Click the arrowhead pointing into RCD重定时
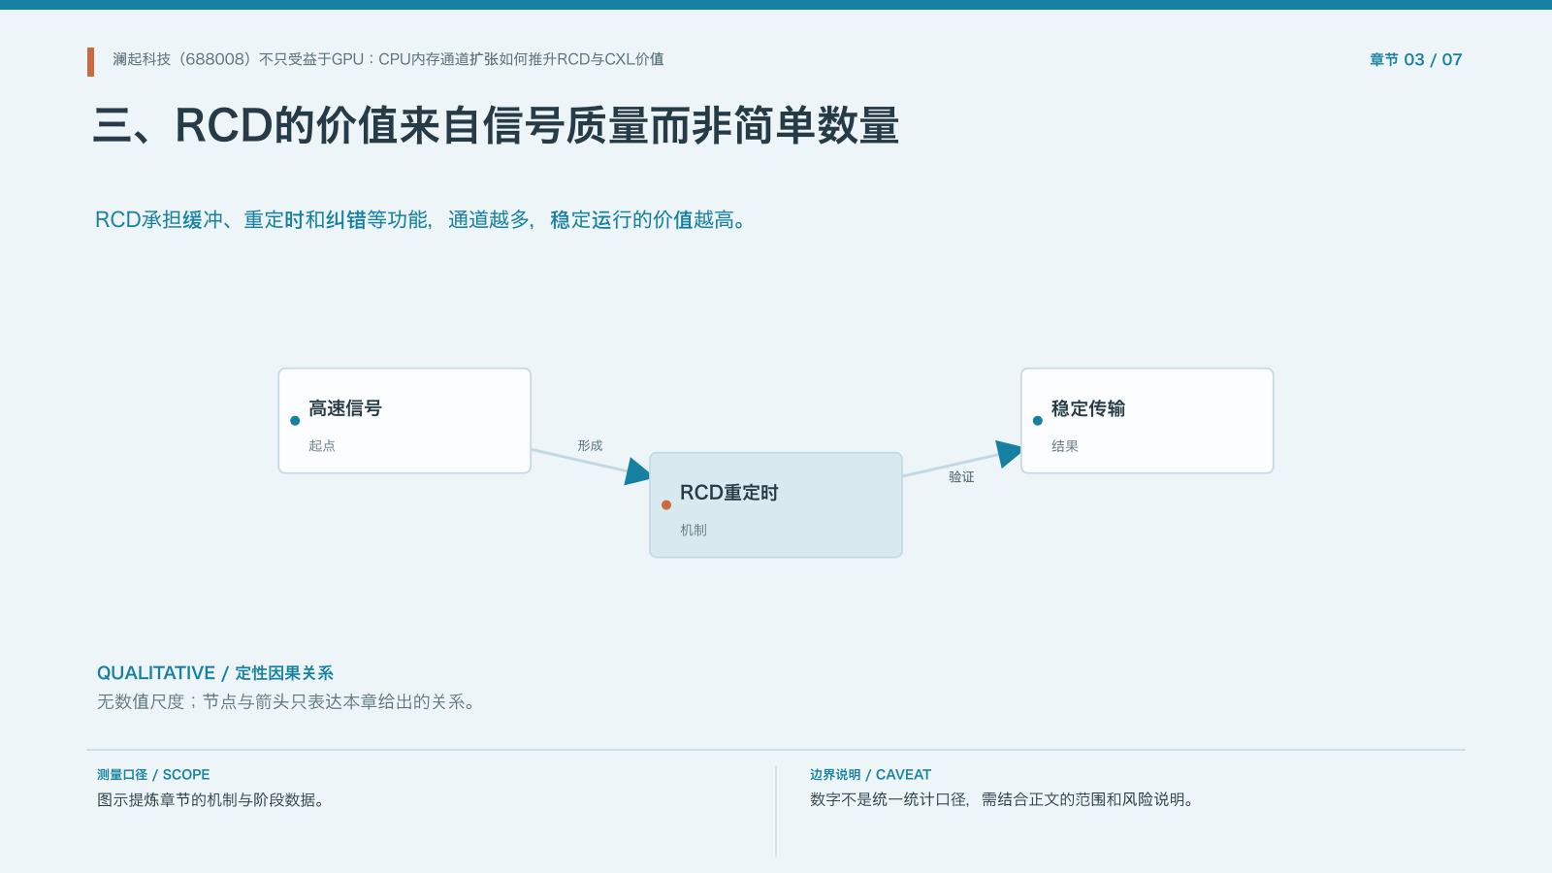Viewport: 1552px width, 873px height. pos(636,471)
